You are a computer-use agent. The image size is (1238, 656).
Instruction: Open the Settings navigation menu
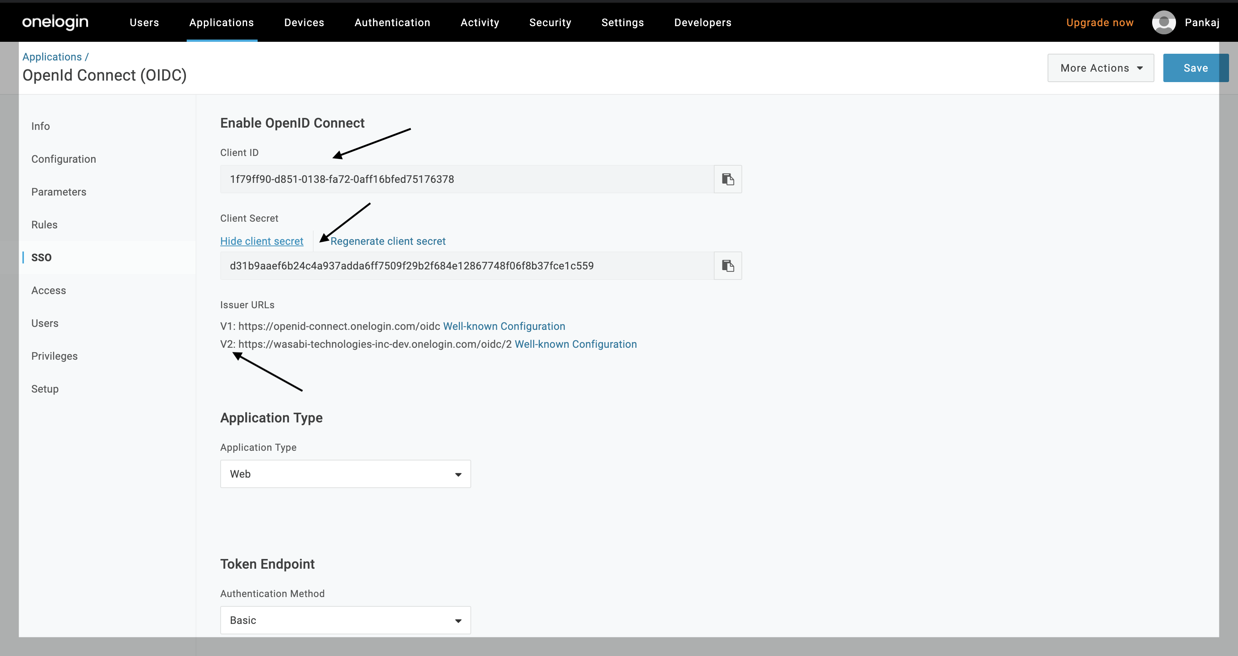[x=622, y=22]
